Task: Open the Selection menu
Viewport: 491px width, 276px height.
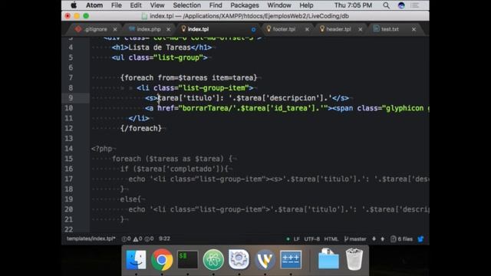Action: [x=186, y=5]
